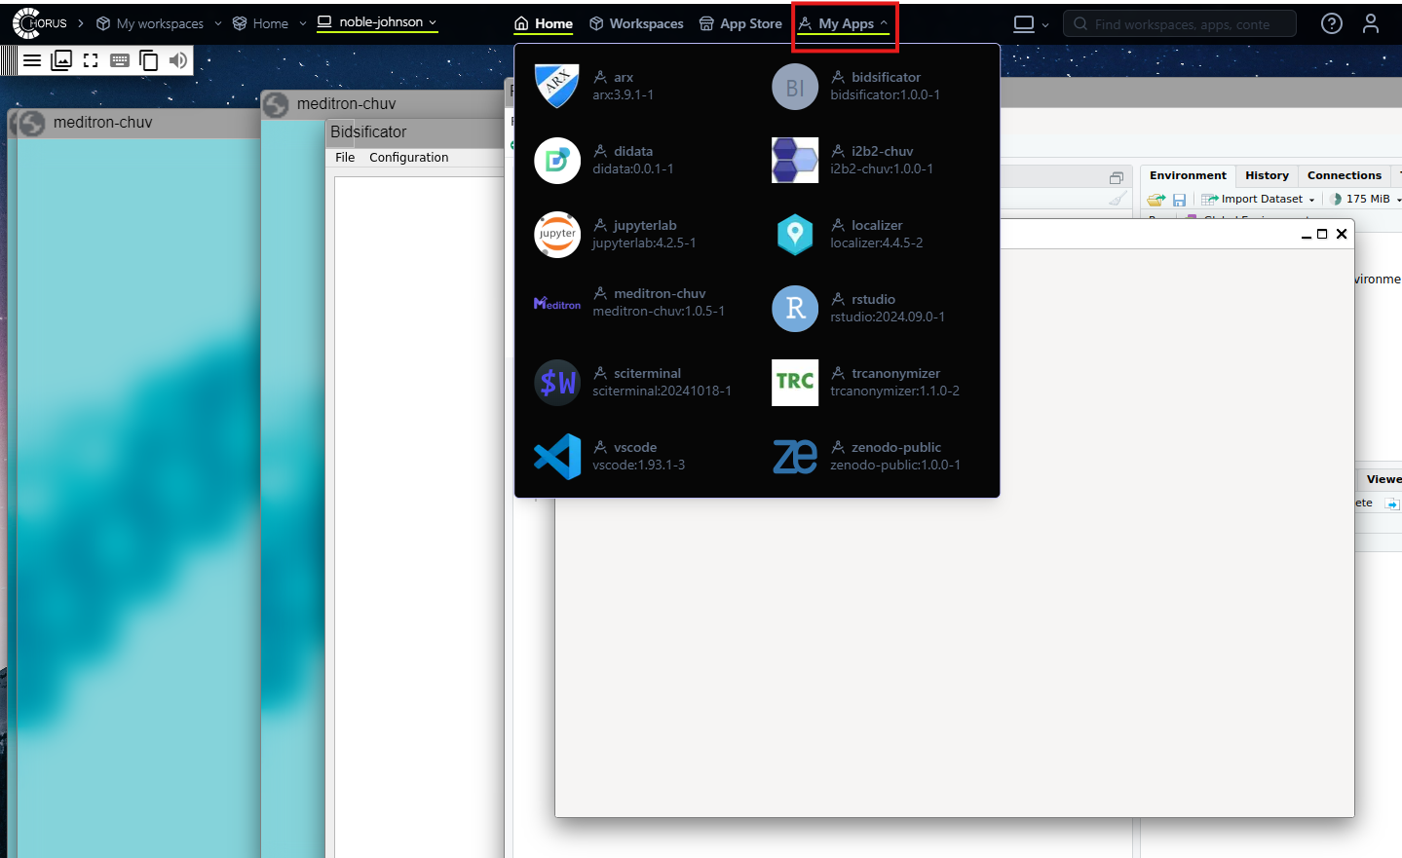Switch to RStudio Environment tab
Screen dimensions: 1402x858
1188,175
